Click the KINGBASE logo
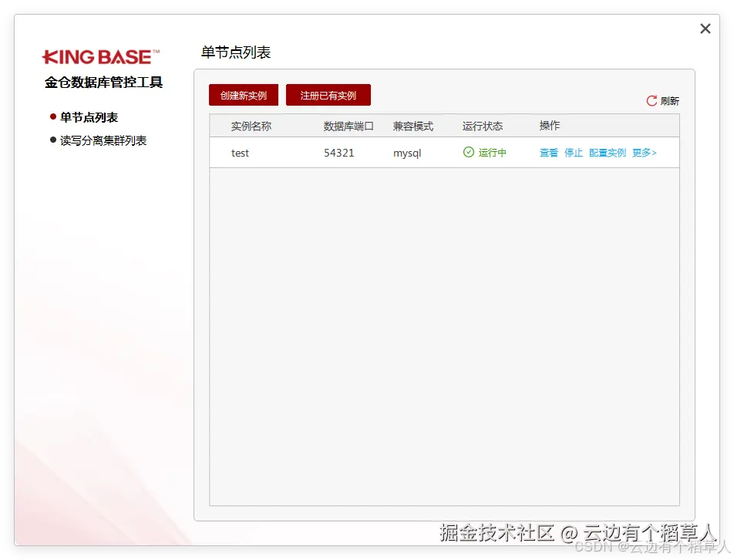 tap(101, 57)
